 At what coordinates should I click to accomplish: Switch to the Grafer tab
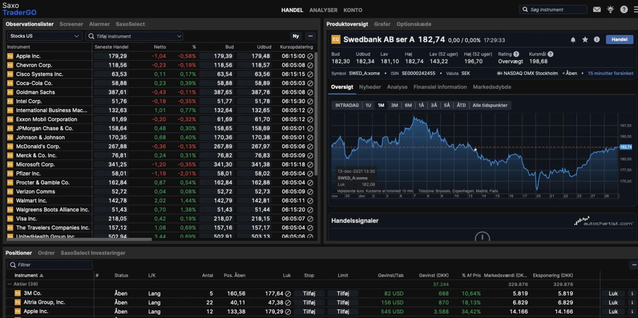[x=382, y=24]
